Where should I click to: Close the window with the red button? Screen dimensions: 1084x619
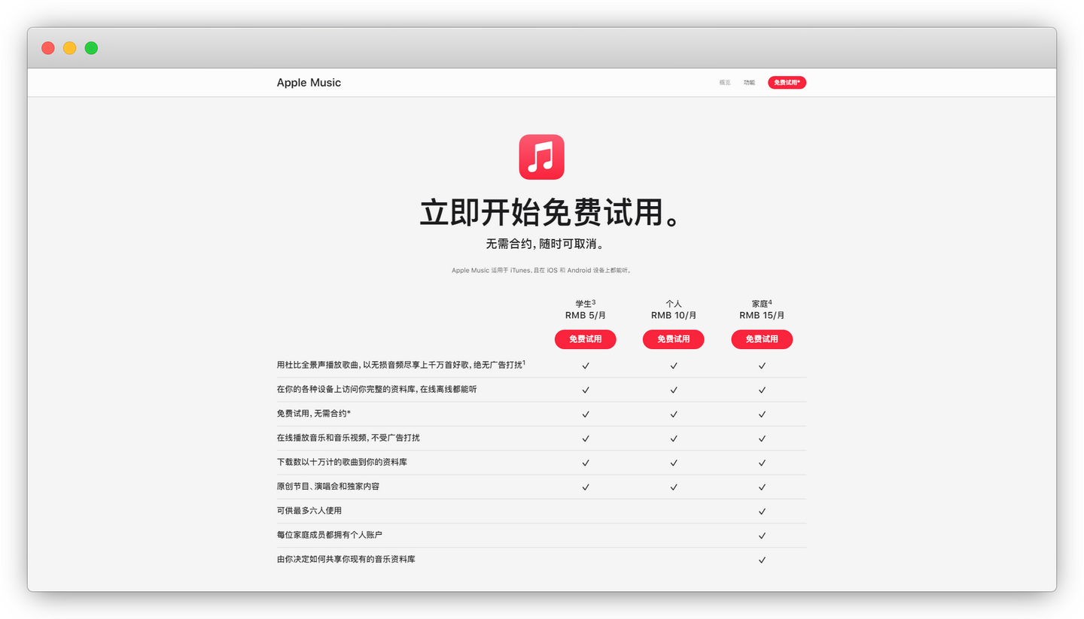click(x=48, y=48)
